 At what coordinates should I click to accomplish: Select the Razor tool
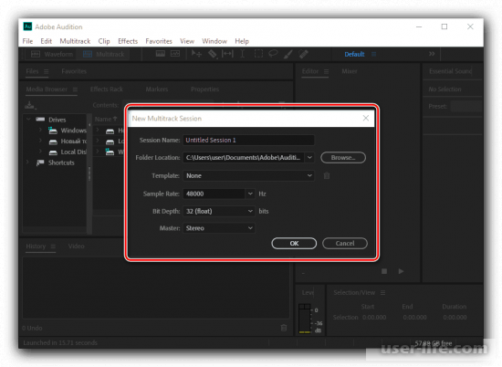coord(213,54)
